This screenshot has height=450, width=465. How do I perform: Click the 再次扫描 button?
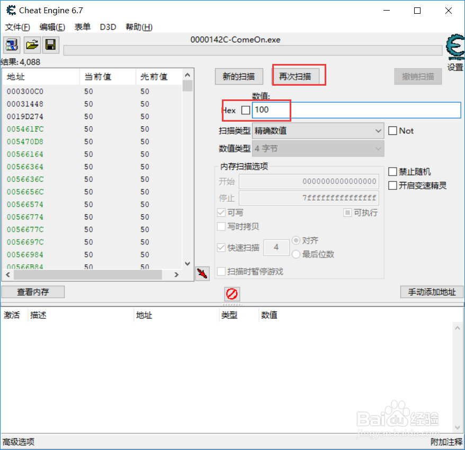click(x=296, y=77)
